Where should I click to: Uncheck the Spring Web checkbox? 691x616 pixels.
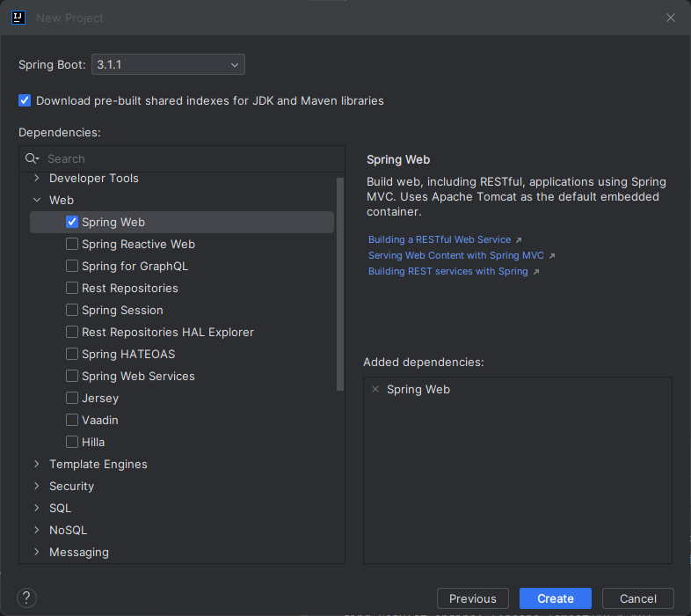pos(72,222)
